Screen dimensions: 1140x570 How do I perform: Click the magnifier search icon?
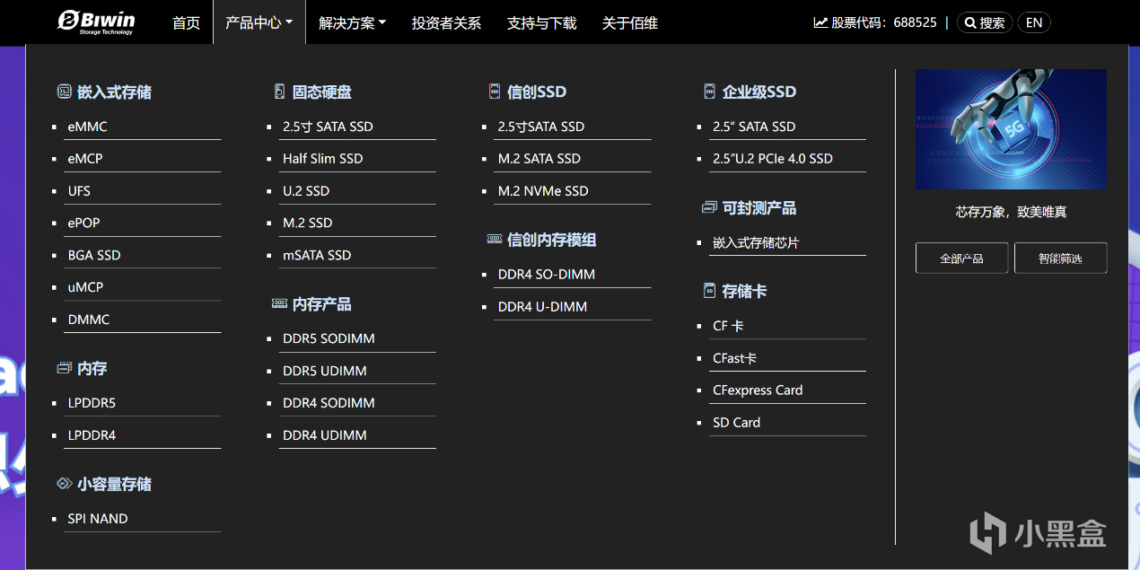click(x=970, y=22)
